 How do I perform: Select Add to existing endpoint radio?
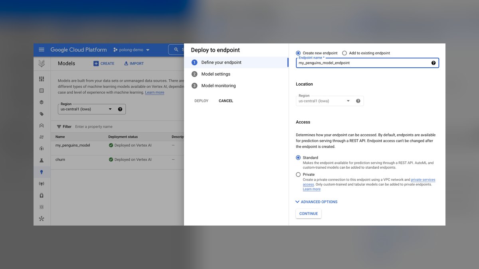tap(344, 53)
